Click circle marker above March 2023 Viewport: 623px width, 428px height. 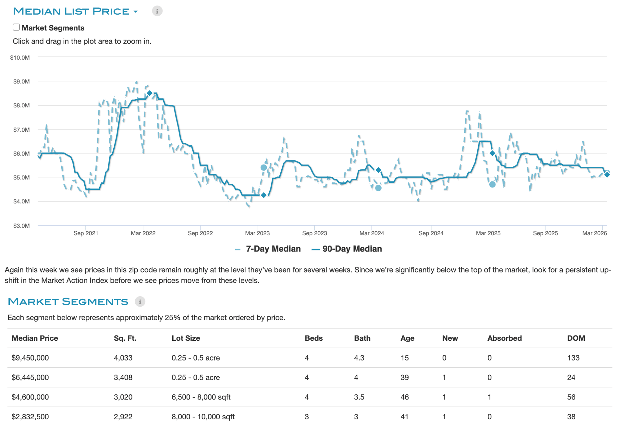click(x=264, y=167)
